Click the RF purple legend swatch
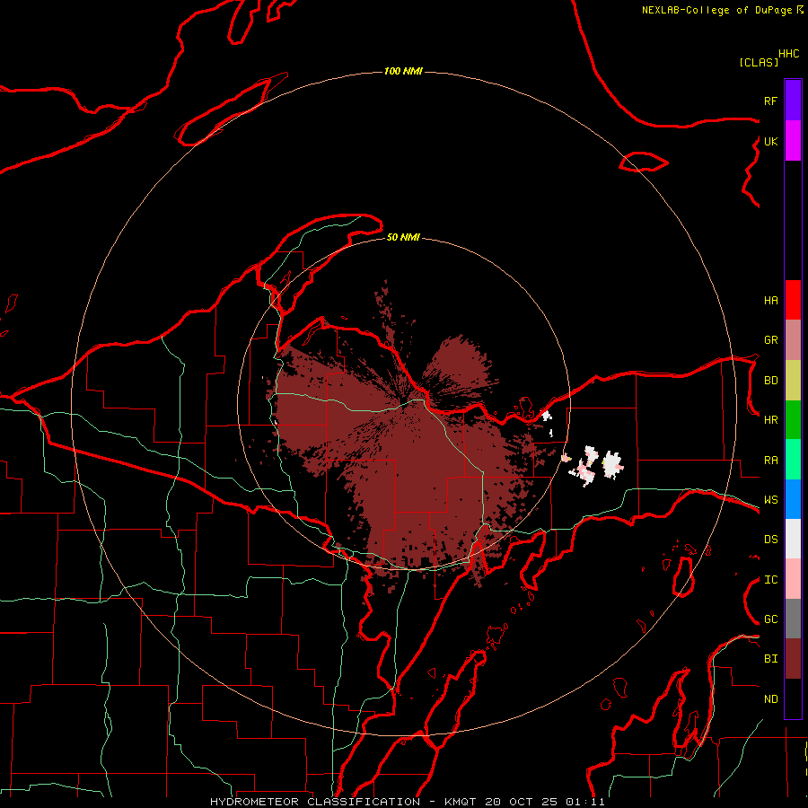This screenshot has width=808, height=808. (793, 101)
